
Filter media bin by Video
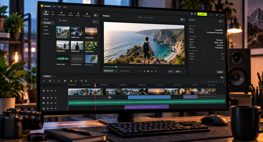46,27
